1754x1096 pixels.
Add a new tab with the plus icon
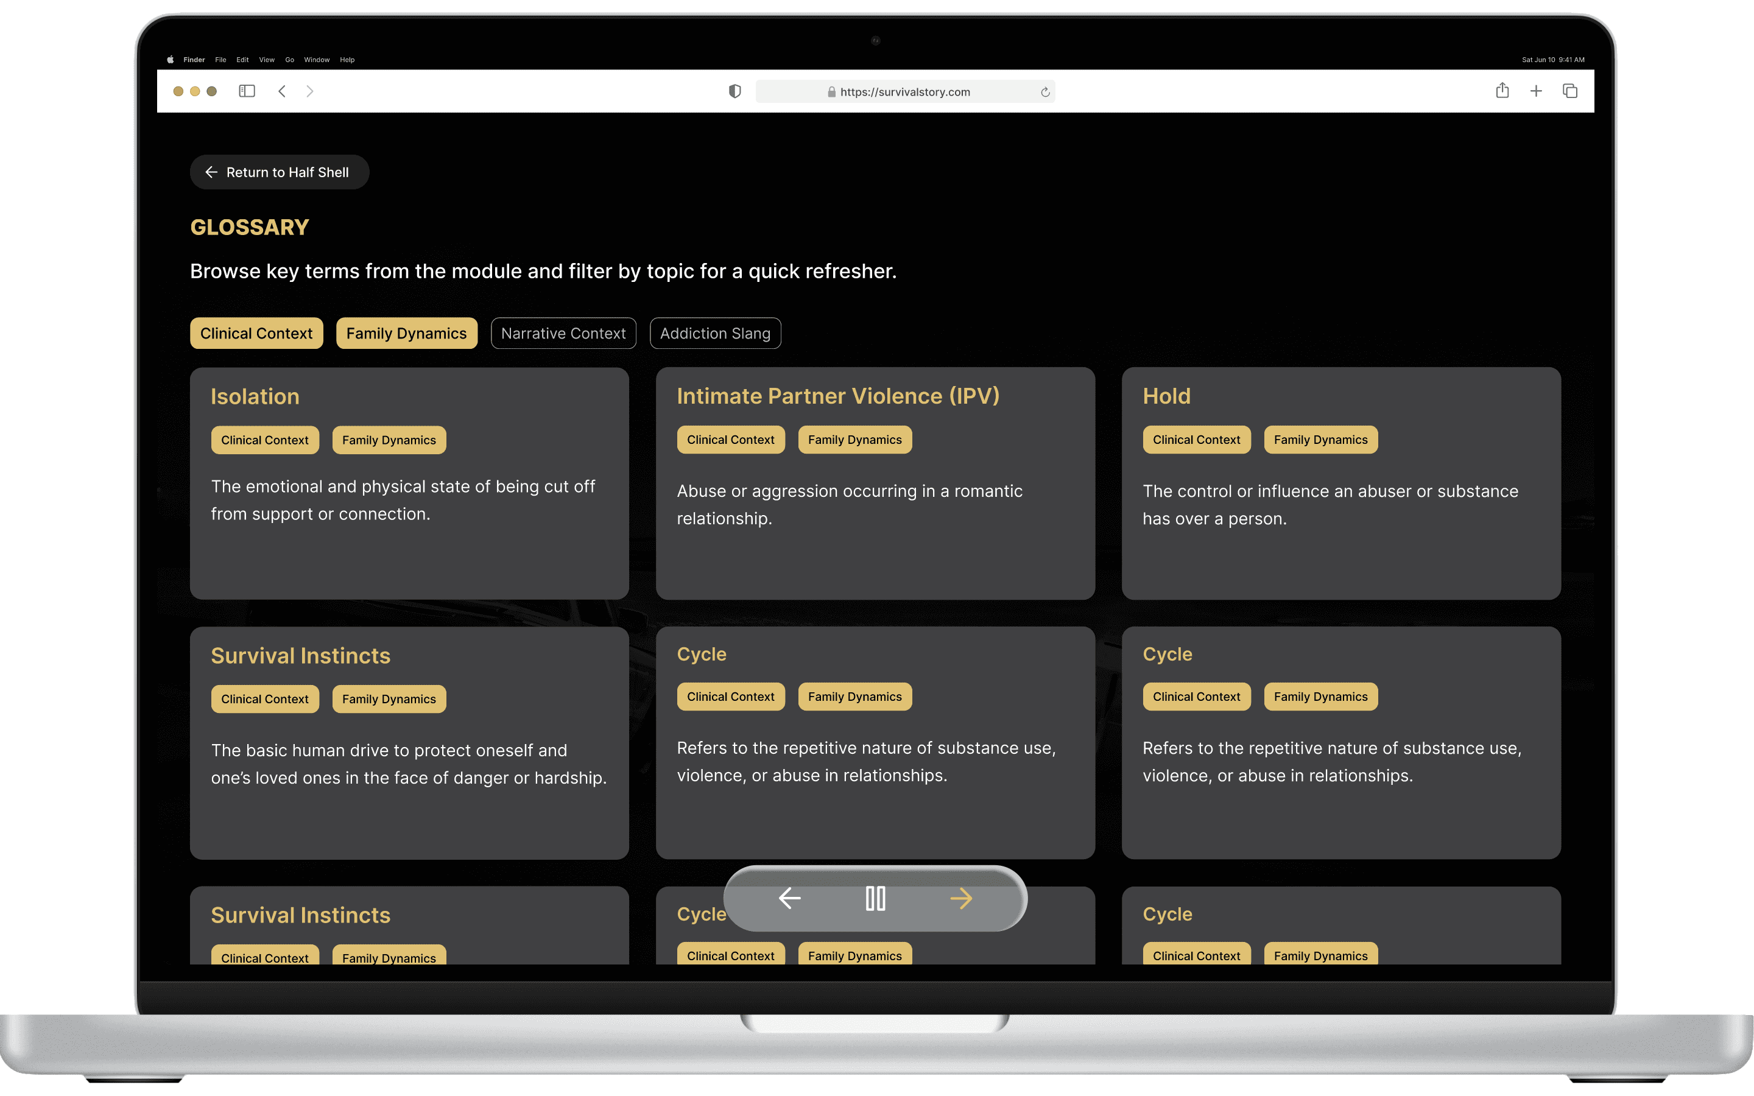(x=1535, y=91)
